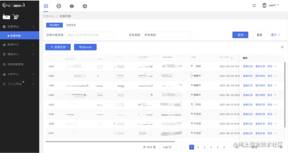The width and height of the screenshot is (288, 153).
Task: Go to pagination page 5
Action: coord(217,147)
